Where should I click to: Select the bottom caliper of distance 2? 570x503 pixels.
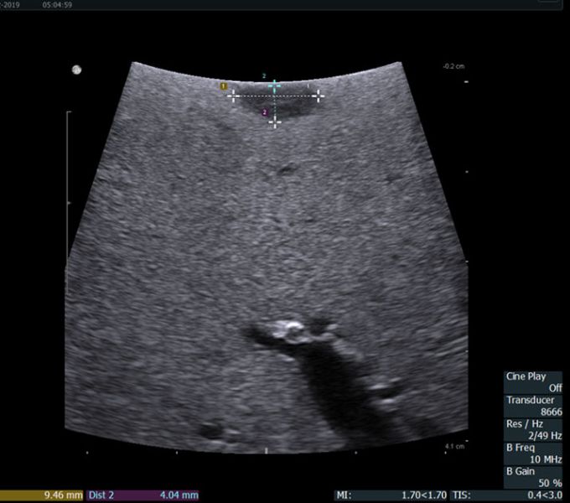[274, 122]
